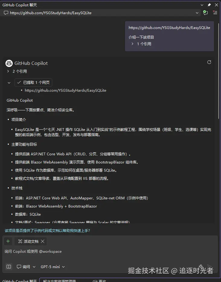Send the message with the paper plane icon
Screen dimensions: 221x282
coord(209,266)
